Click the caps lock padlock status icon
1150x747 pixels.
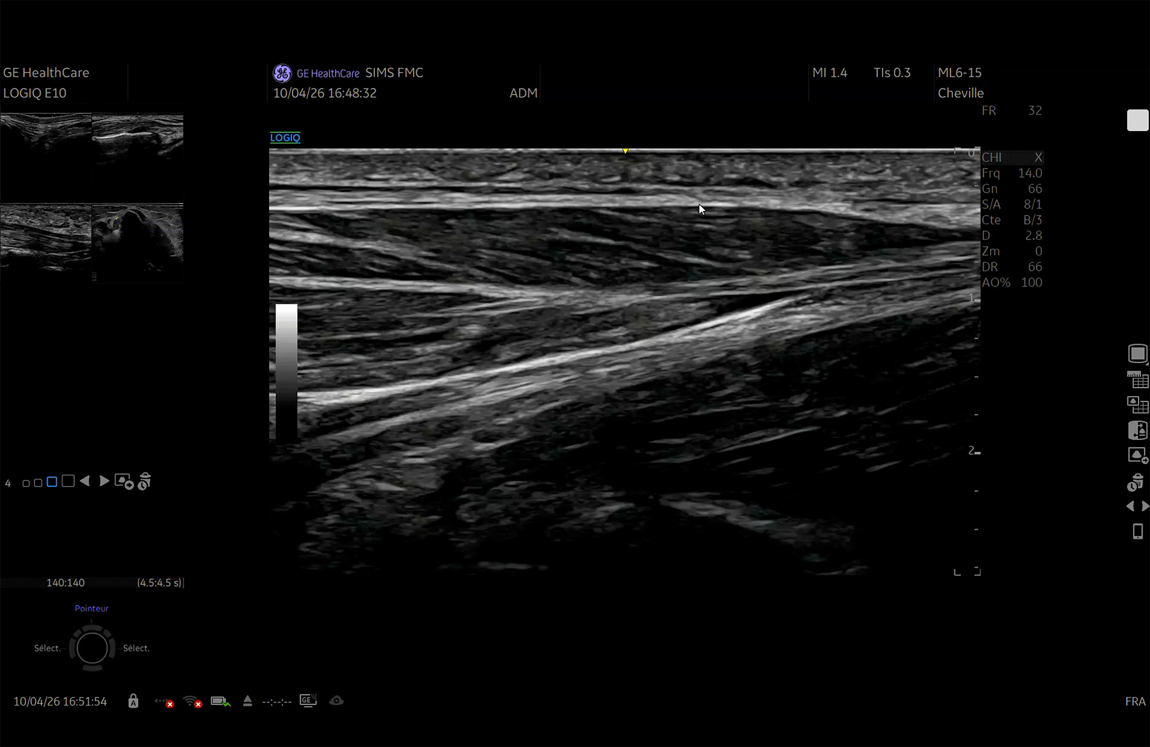point(133,701)
